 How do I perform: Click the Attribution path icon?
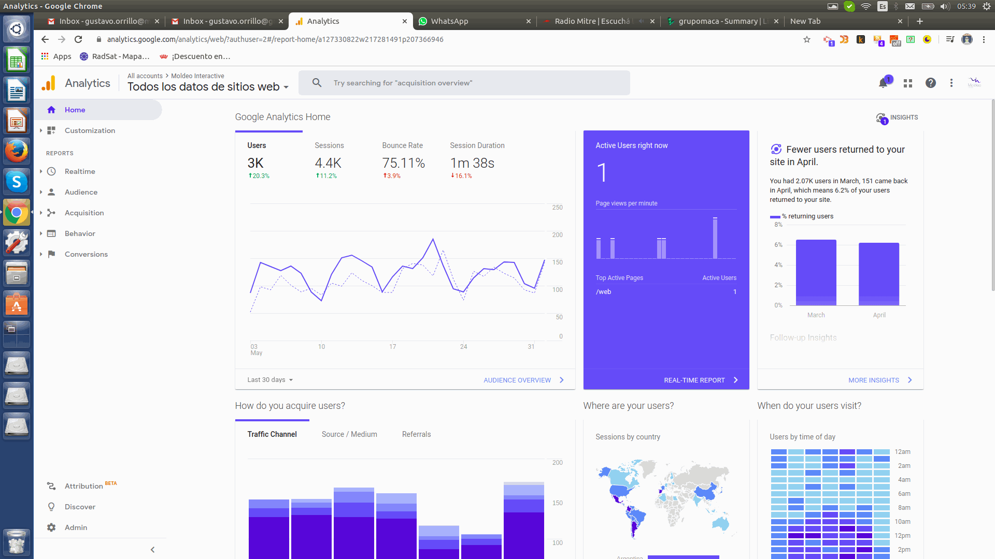click(51, 486)
